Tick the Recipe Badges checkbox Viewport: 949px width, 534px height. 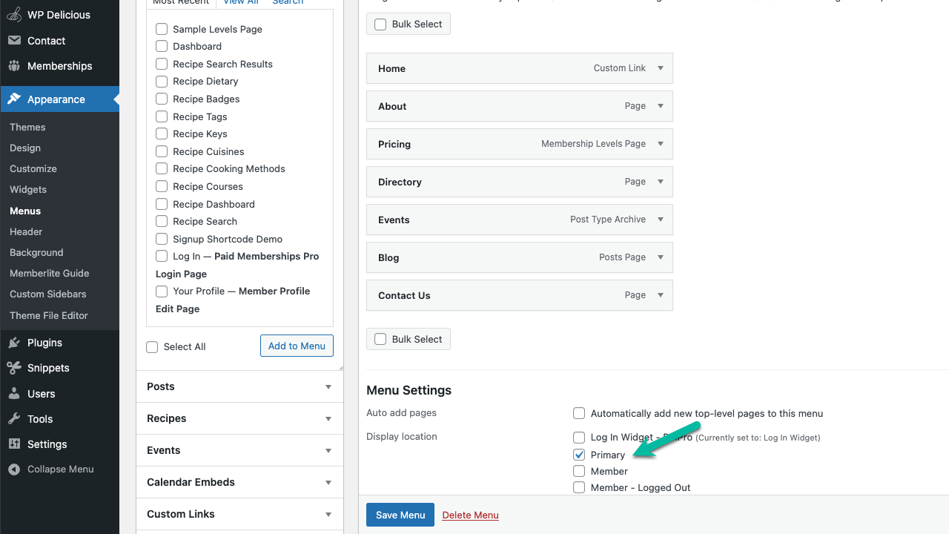point(162,99)
